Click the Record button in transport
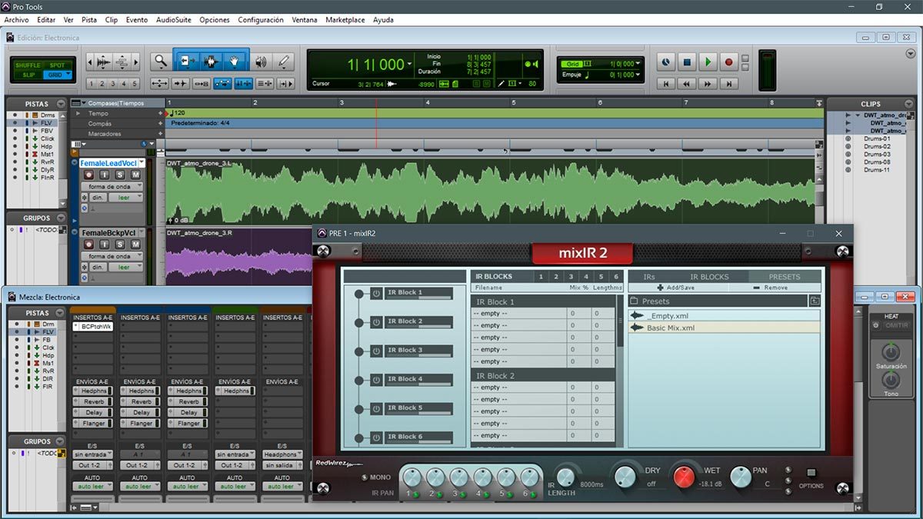 pos(728,62)
